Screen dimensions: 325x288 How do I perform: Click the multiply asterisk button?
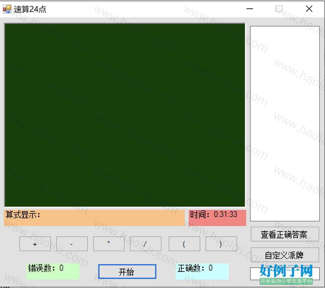109,244
